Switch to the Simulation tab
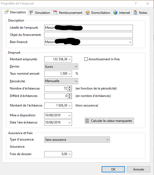This screenshot has height=175, width=154. [40, 12]
